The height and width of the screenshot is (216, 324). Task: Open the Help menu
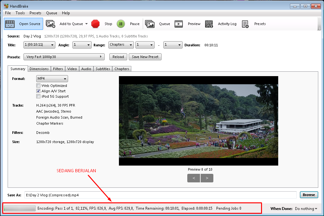[x=66, y=13]
